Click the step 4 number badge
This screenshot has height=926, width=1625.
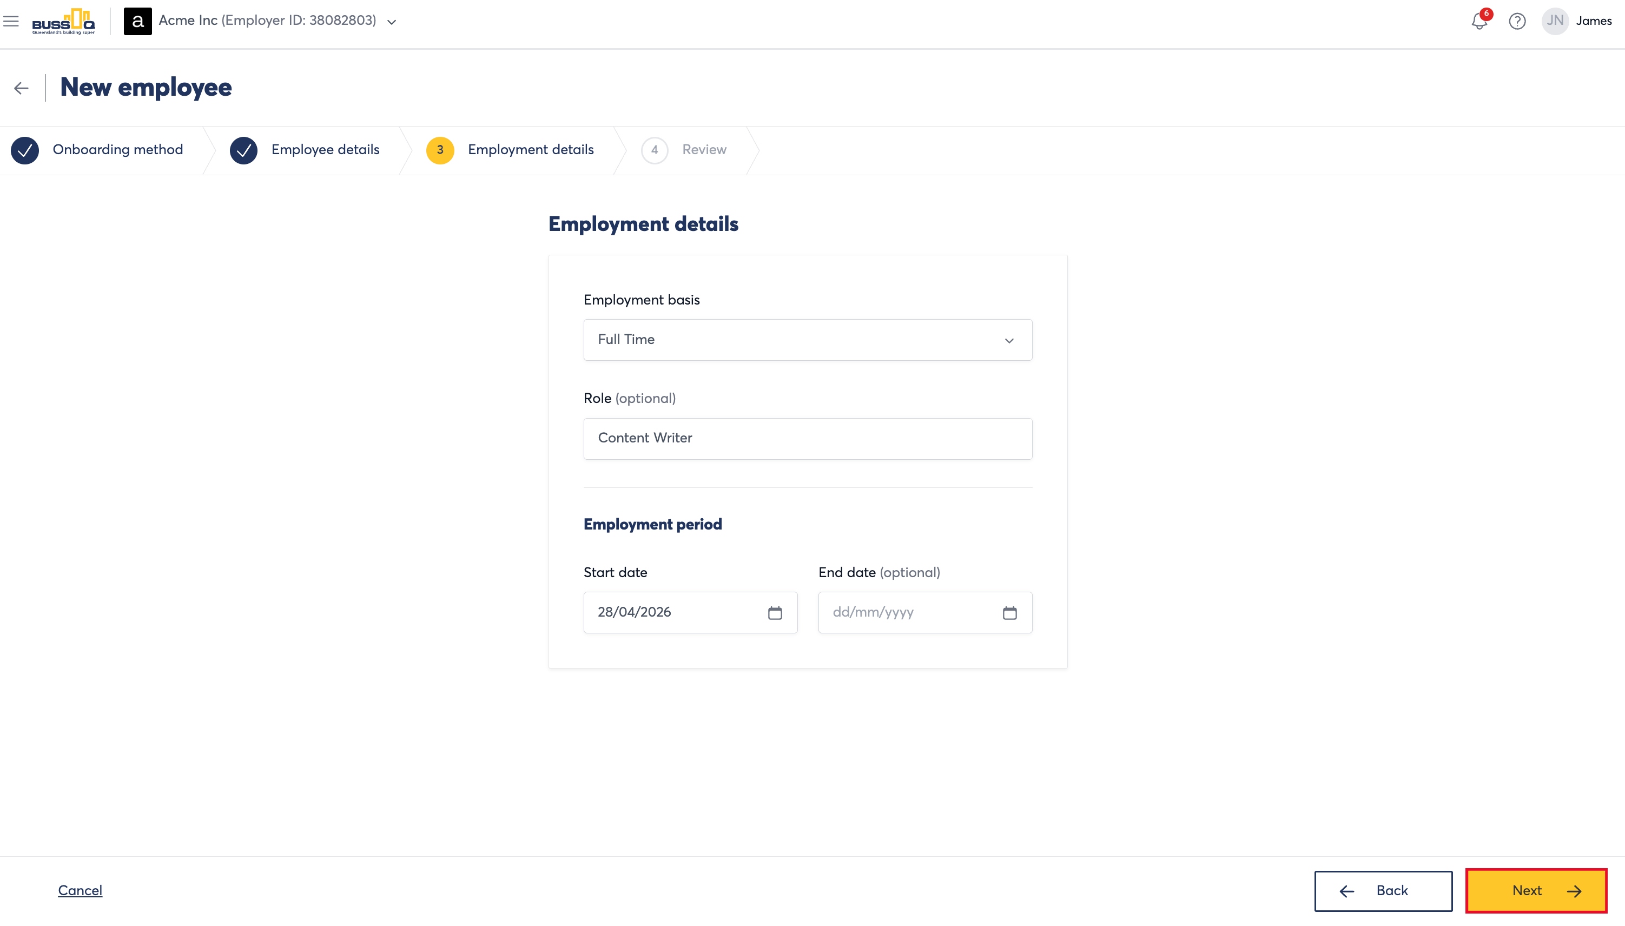coord(655,150)
